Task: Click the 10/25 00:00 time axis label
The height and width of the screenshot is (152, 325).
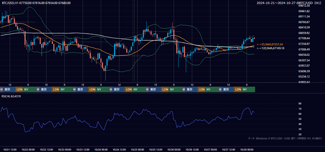Action: tap(138, 149)
